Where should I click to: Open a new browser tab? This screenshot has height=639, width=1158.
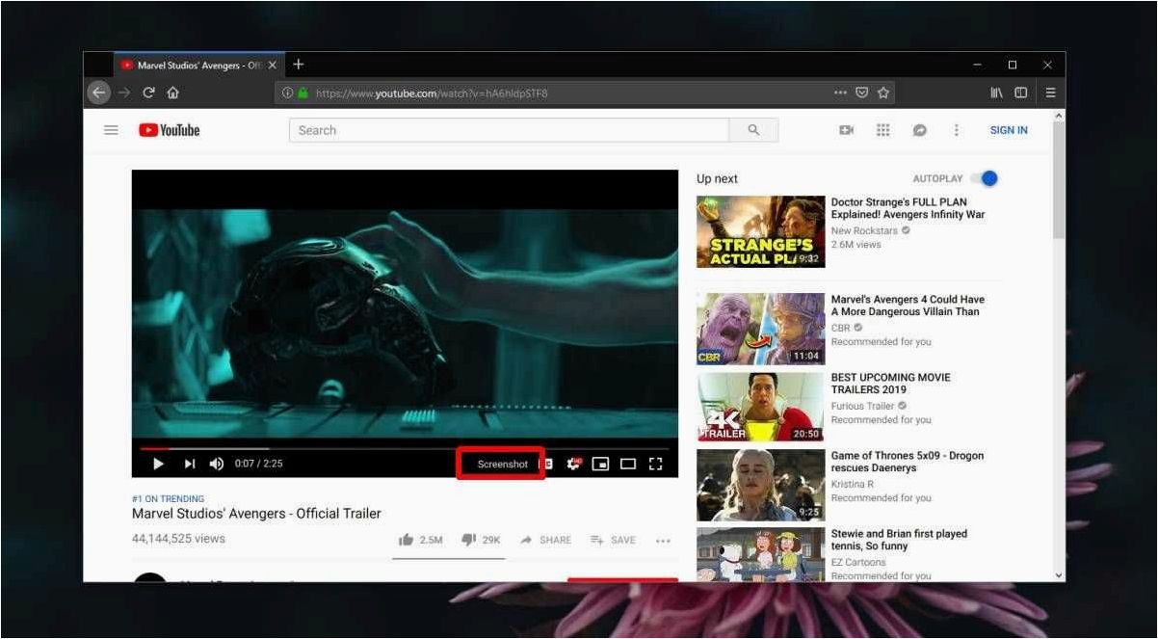pyautogui.click(x=299, y=65)
